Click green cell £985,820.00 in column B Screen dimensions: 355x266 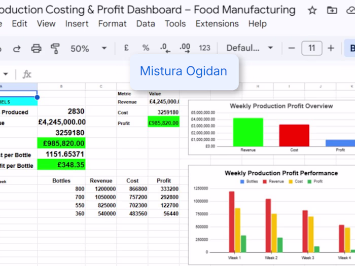tap(61, 143)
